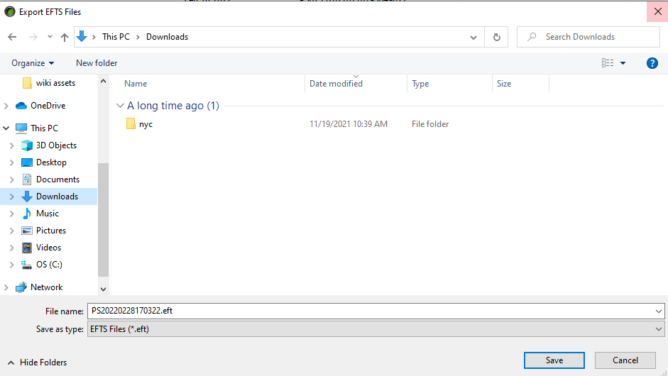Click the Save button
This screenshot has width=668, height=376.
click(x=554, y=360)
